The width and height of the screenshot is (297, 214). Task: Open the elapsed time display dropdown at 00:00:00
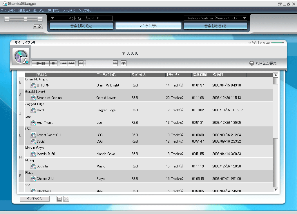point(124,53)
